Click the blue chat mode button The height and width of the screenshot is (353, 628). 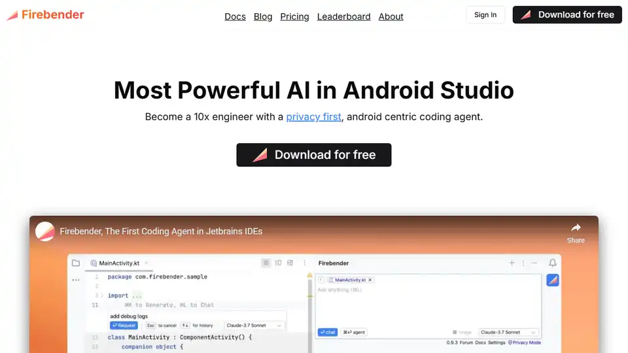coord(328,332)
